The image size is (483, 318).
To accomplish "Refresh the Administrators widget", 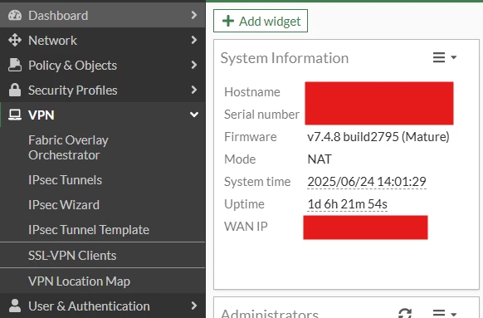I will pos(405,313).
